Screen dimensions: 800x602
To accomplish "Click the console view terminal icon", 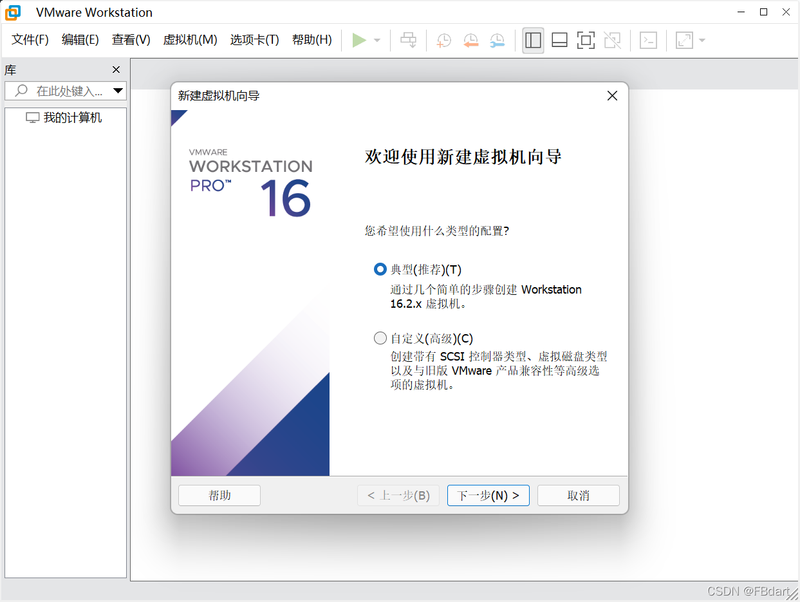I will (648, 40).
